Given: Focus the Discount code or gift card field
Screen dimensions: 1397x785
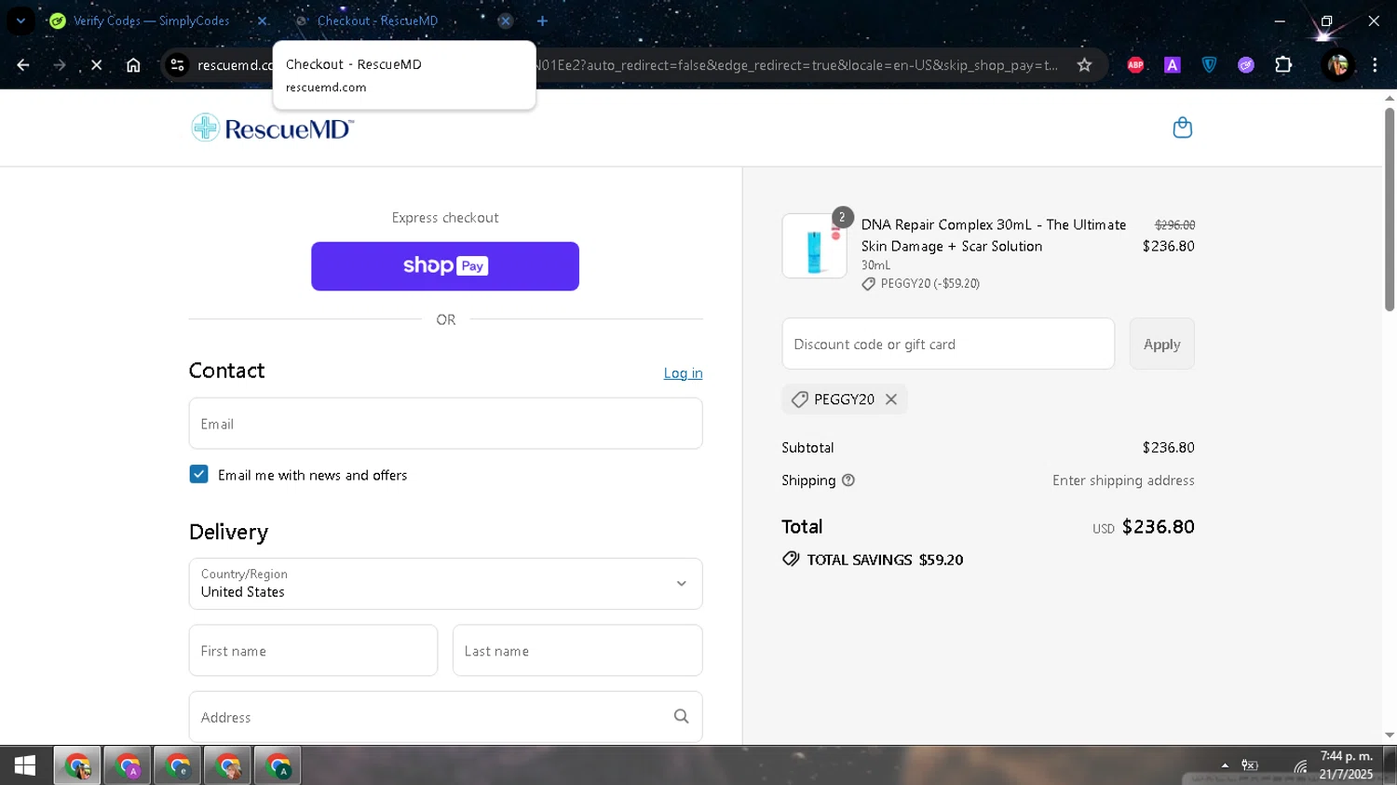Looking at the screenshot, I should pos(948,344).
